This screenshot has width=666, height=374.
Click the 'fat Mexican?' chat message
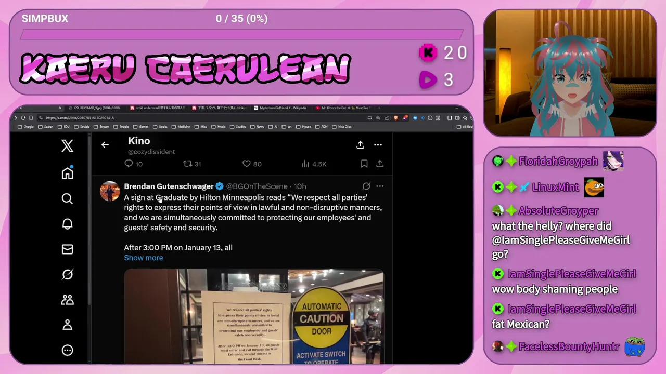pos(521,324)
